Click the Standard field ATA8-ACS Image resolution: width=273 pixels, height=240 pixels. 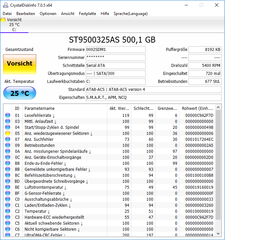pyautogui.click(x=154, y=90)
